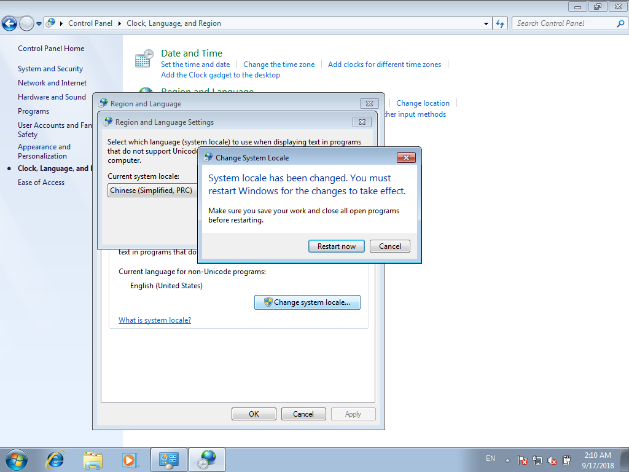Image resolution: width=629 pixels, height=472 pixels.
Task: Click the English (United States) text
Action: 166,286
